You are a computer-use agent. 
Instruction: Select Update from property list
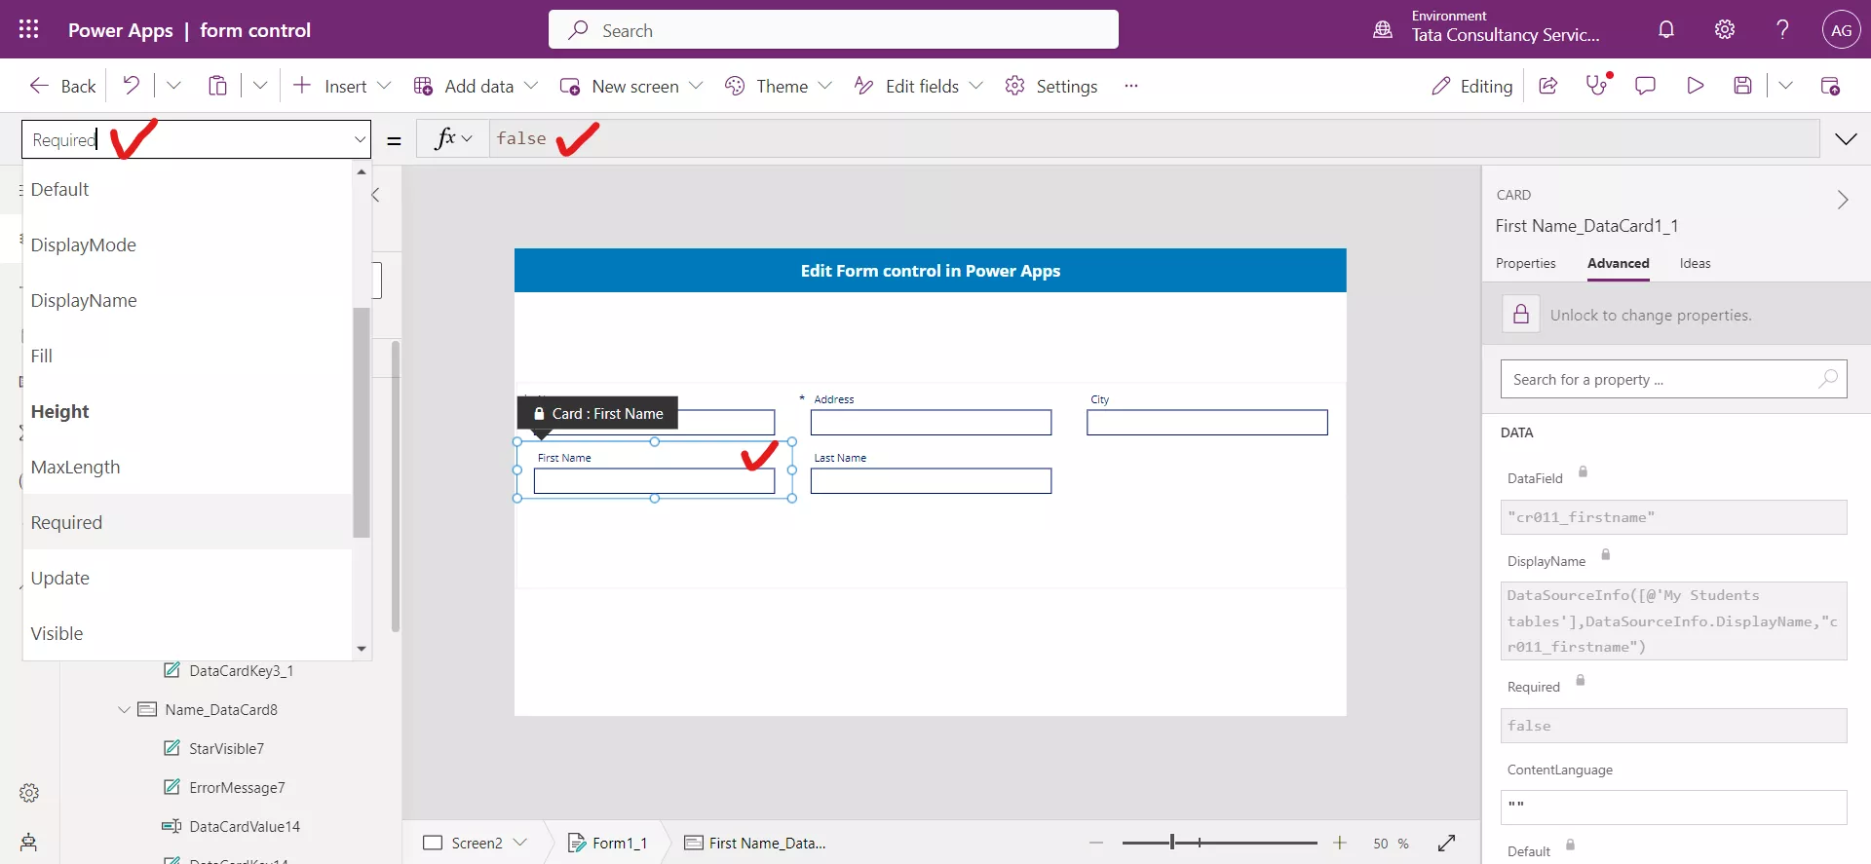coord(187,578)
